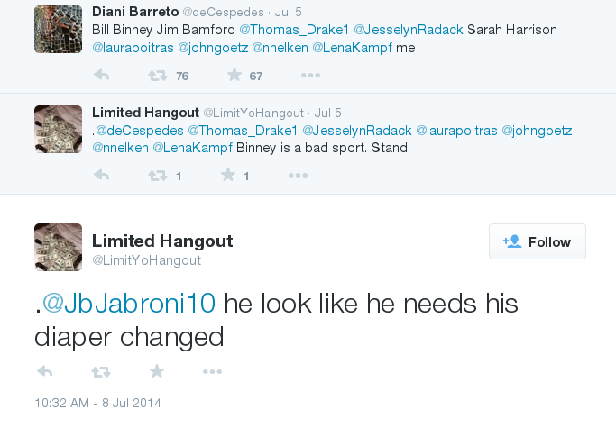The width and height of the screenshot is (616, 437).
Task: Open more options on 'Binney is a bad sport' tweet
Action: tap(298, 175)
